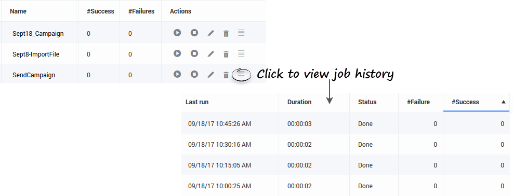513x196 pixels.
Task: Delete Sept8-ImportFile using the trash icon
Action: click(x=226, y=54)
